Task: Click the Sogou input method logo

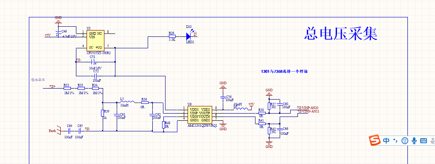Action: tap(375, 141)
